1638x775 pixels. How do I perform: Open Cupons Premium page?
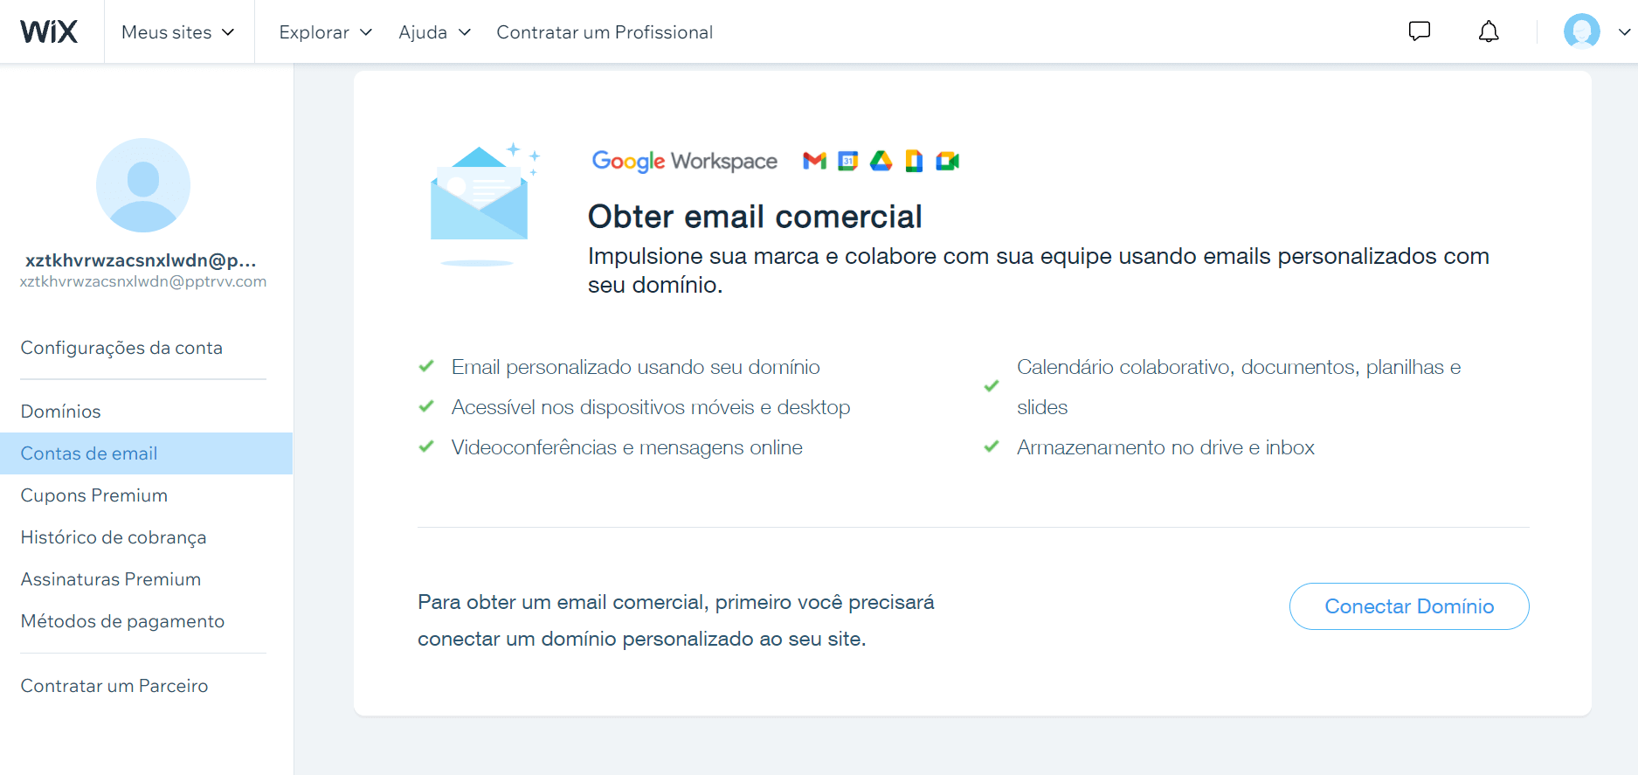(x=94, y=495)
